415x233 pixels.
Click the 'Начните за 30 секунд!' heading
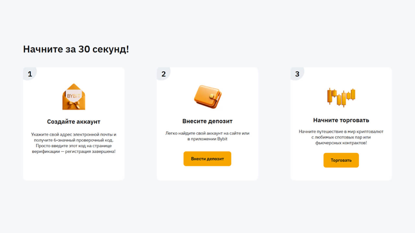coord(76,49)
